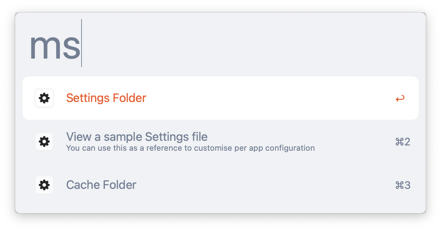Click empty space in sample Settings file row
Screen dimensions: 441x231
pos(353,141)
